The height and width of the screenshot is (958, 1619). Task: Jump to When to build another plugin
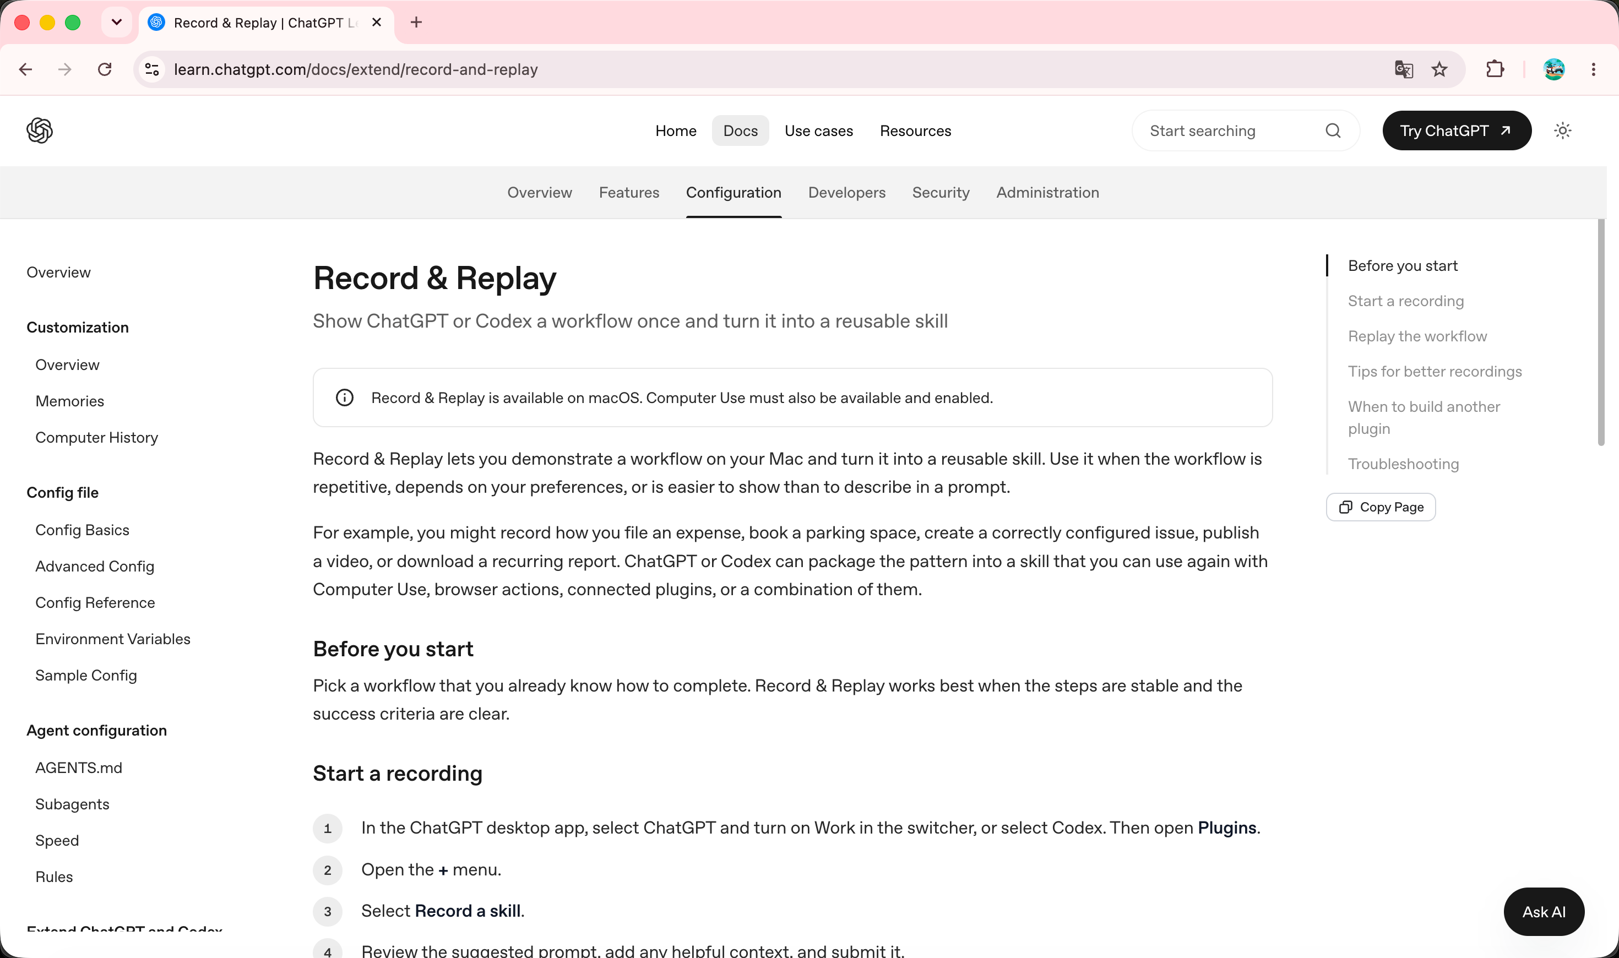click(x=1424, y=417)
